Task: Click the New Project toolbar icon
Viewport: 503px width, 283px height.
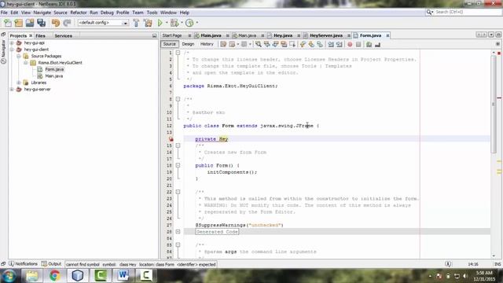Action: [19, 23]
